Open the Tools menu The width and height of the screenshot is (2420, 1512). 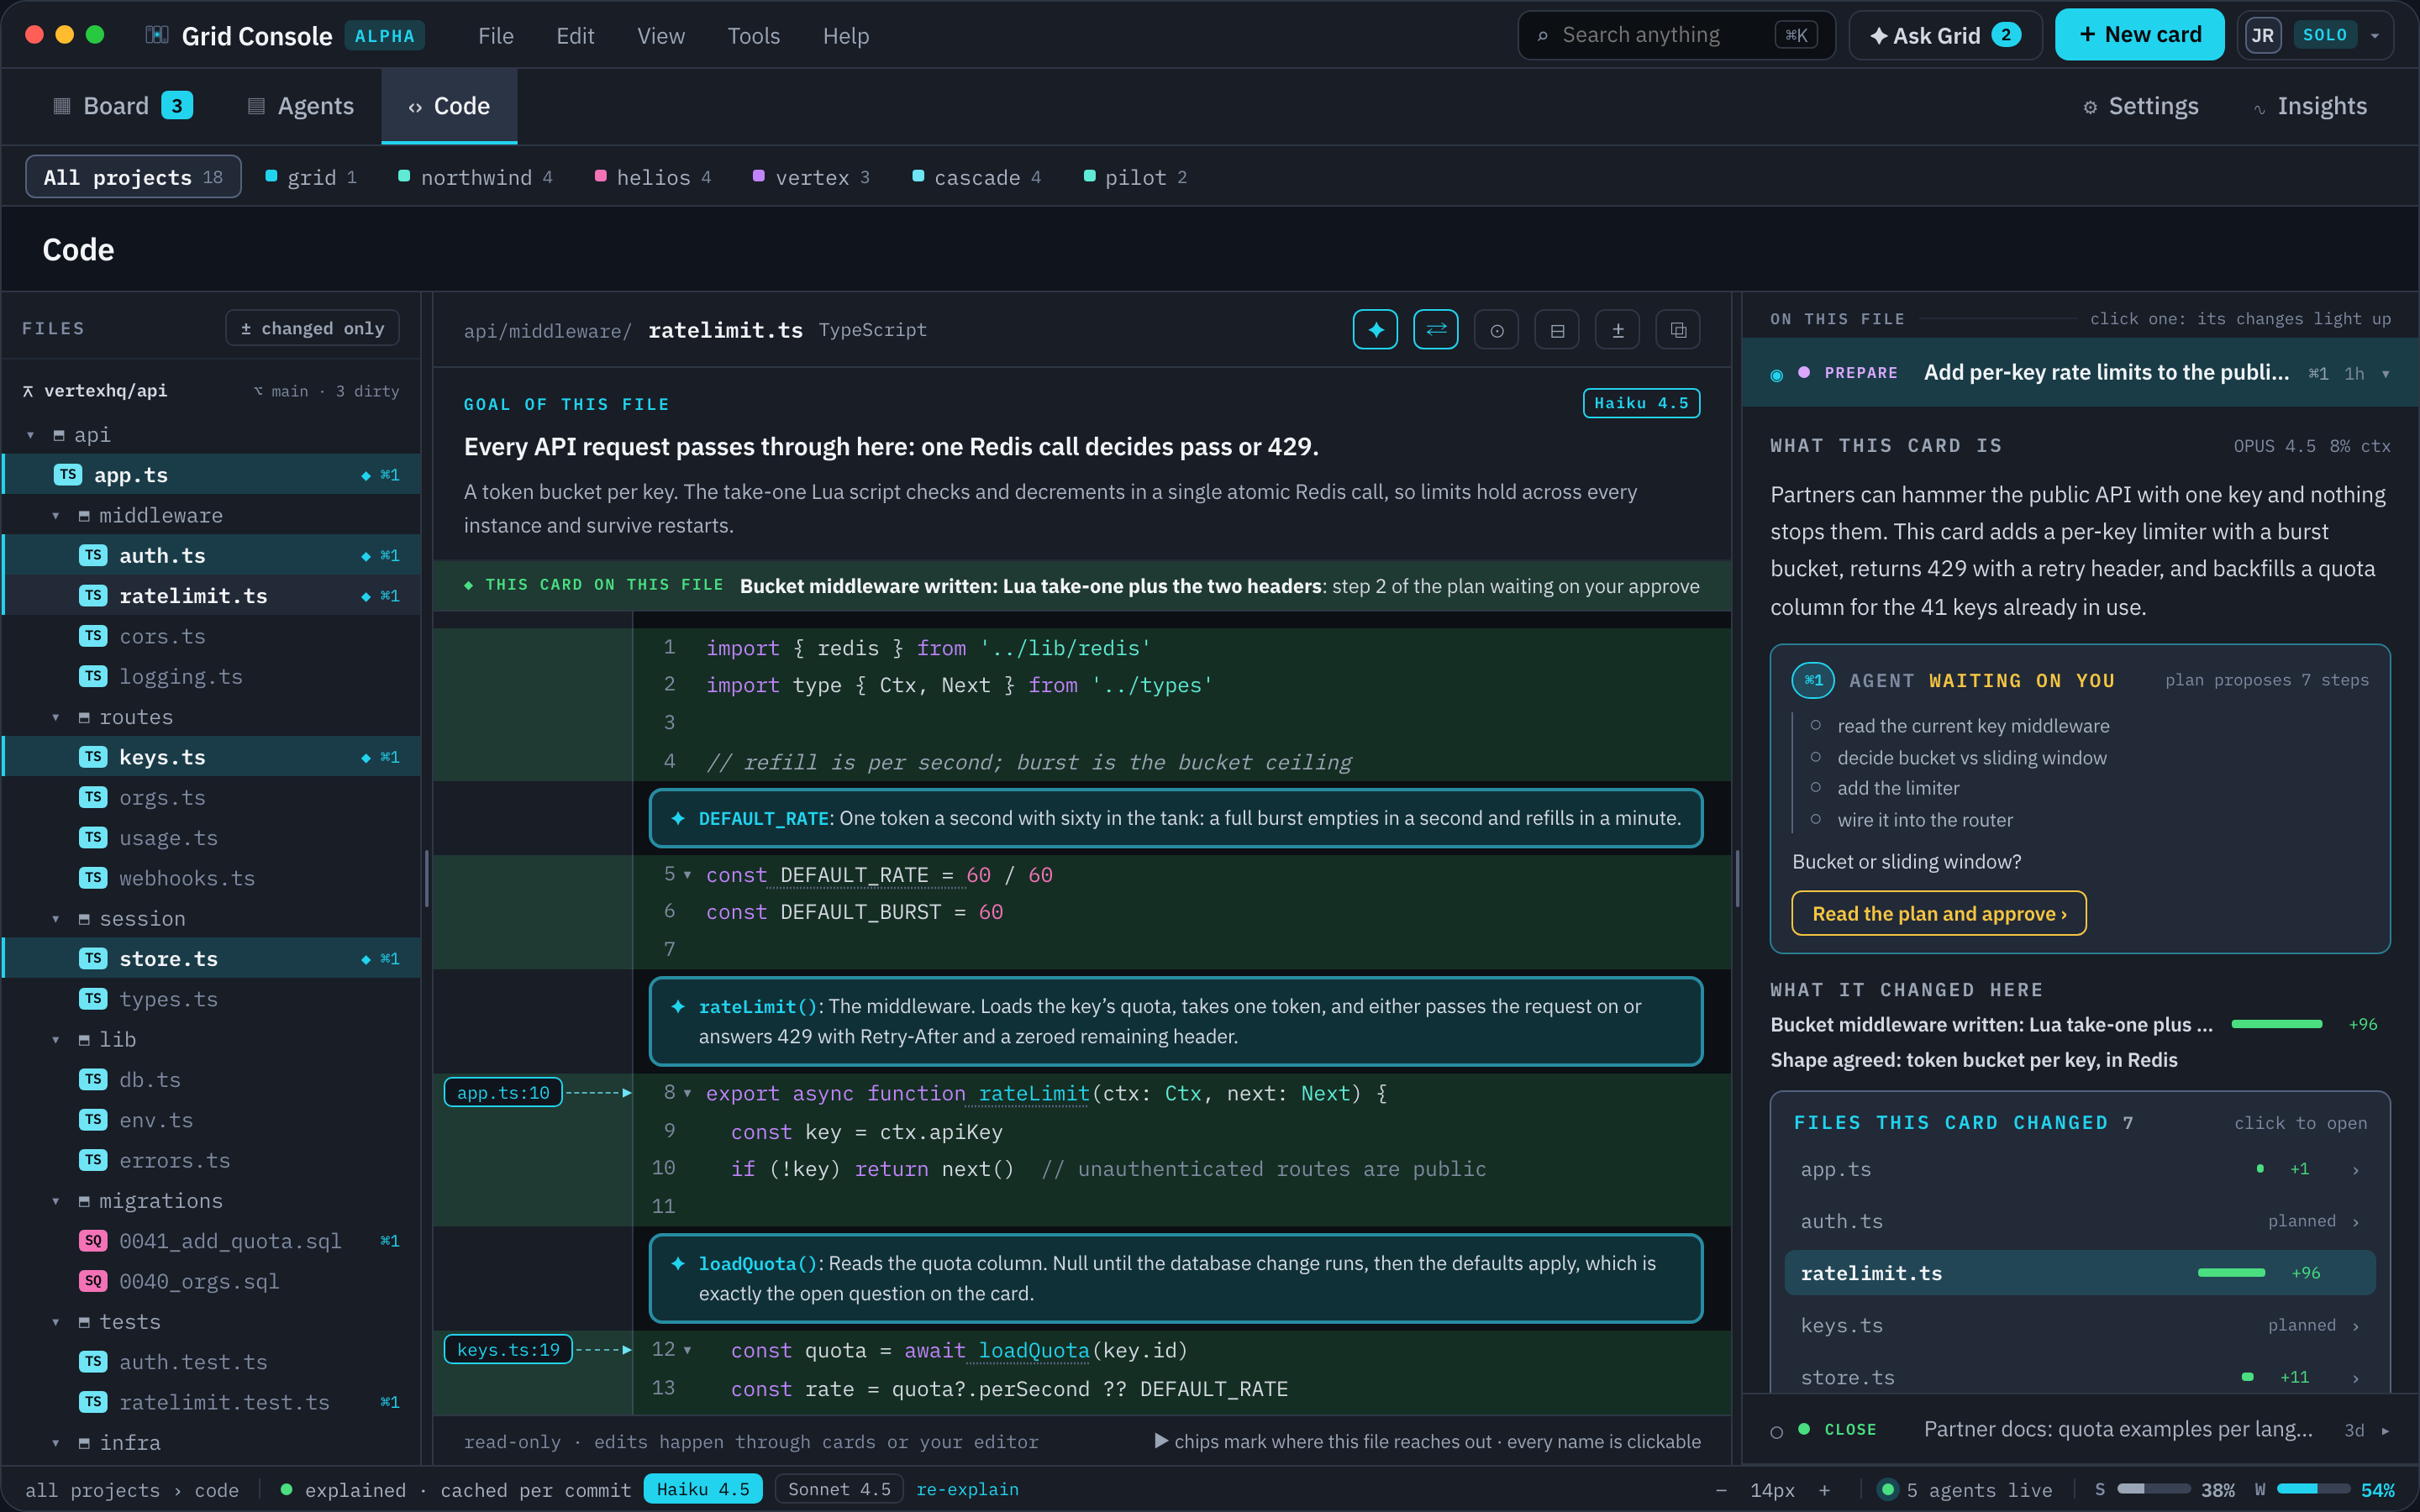(753, 36)
